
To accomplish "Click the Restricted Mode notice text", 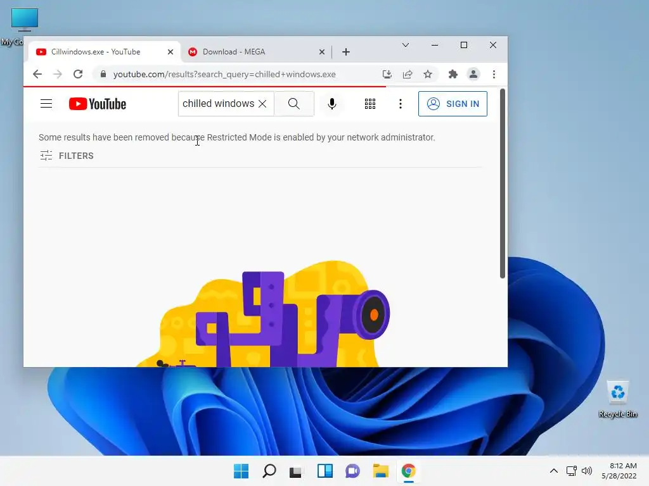I will [x=237, y=137].
